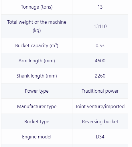Select the engine model value D34
The width and height of the screenshot is (132, 147).
click(x=100, y=137)
